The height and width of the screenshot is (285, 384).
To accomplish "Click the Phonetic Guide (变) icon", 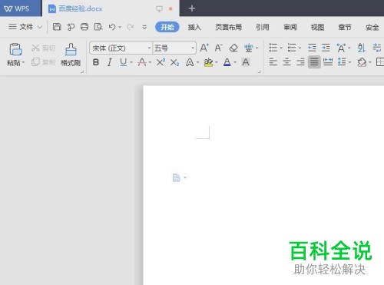I will [x=248, y=48].
